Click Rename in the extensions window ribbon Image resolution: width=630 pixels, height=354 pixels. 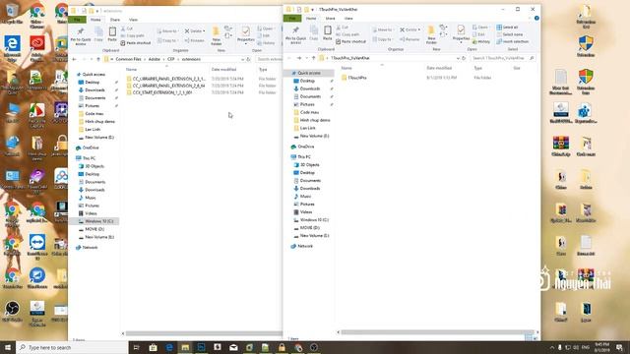click(x=195, y=40)
